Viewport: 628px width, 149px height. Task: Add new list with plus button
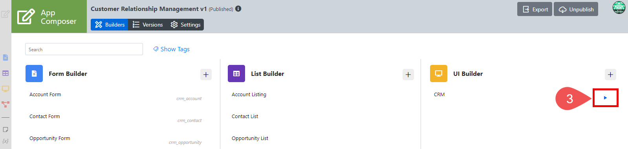[x=408, y=74]
